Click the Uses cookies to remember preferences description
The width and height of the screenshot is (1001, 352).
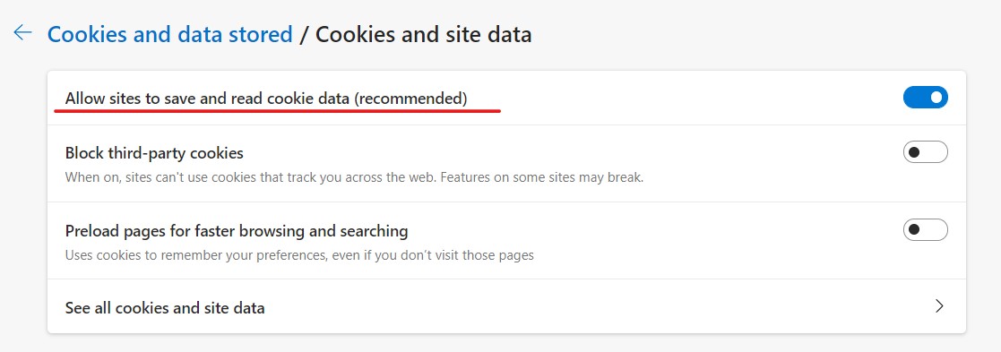[299, 255]
